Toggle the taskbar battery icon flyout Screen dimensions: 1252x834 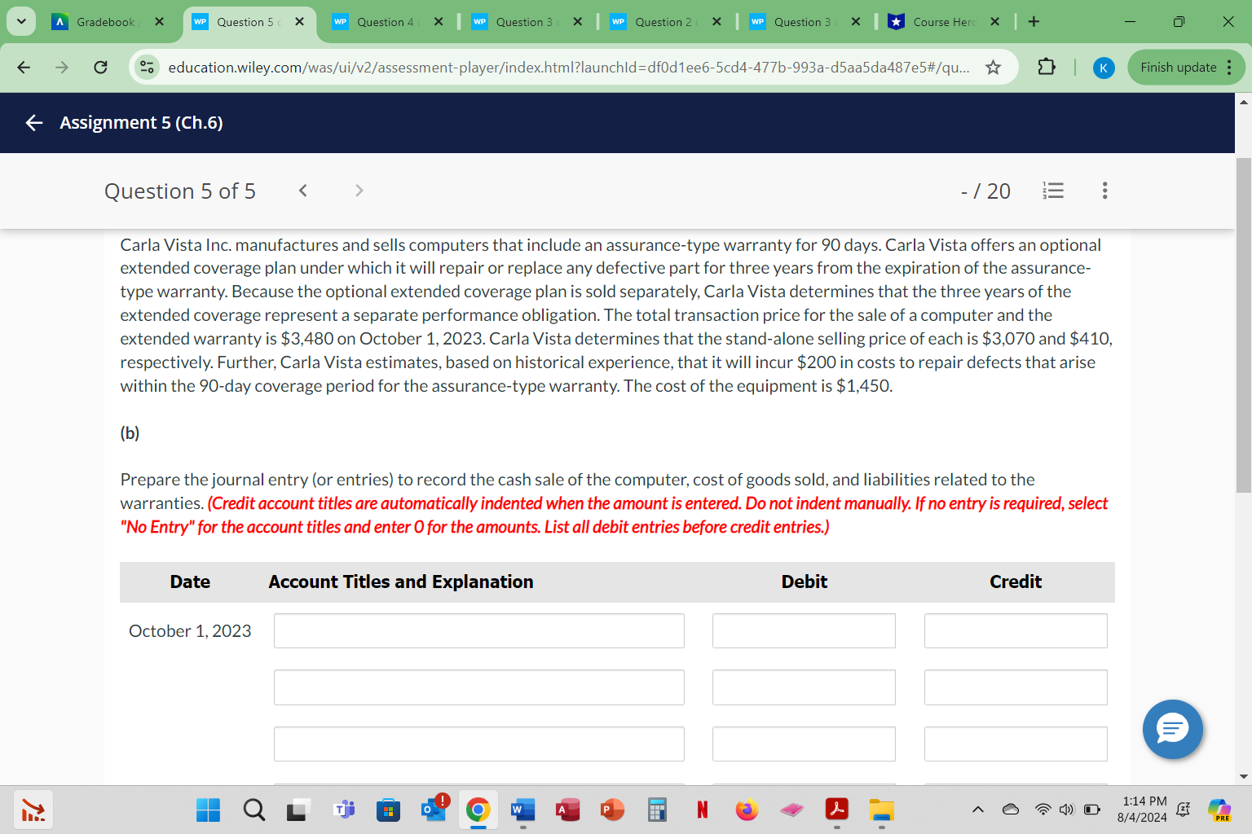coord(1091,810)
